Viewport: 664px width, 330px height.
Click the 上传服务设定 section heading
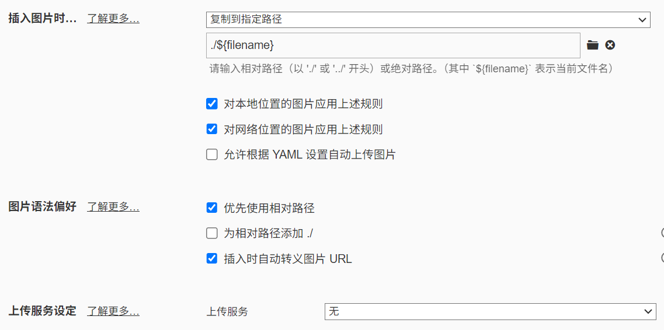coord(43,311)
